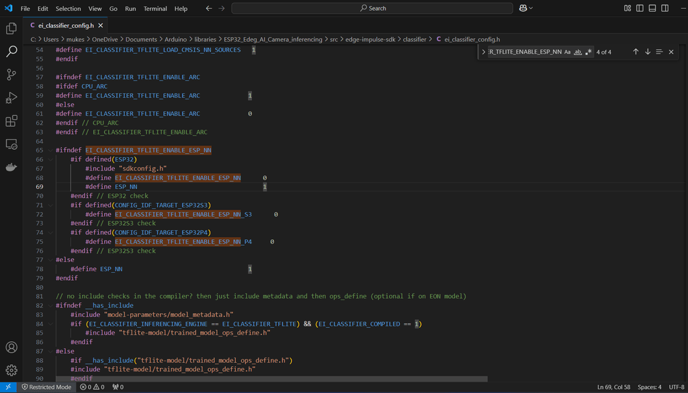The width and height of the screenshot is (688, 393).
Task: Open the Run and Debug view
Action: point(11,98)
